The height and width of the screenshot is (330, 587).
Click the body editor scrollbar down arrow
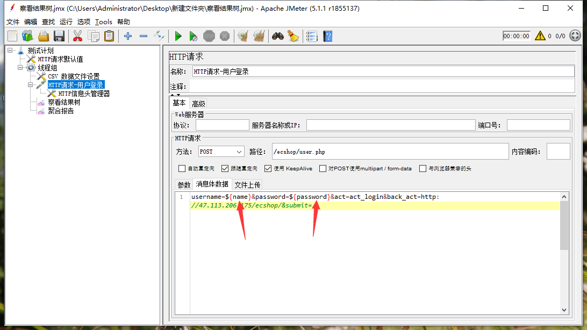pyautogui.click(x=564, y=310)
